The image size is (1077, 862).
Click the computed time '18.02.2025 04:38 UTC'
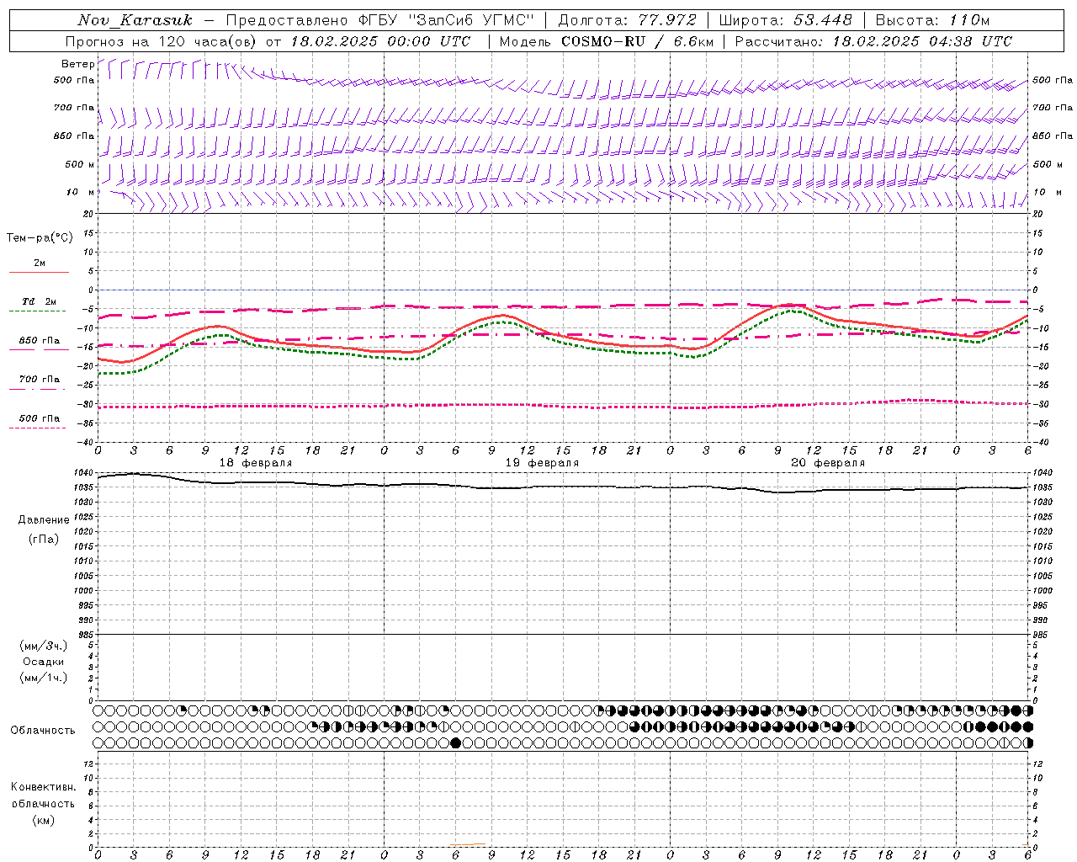[x=922, y=41]
